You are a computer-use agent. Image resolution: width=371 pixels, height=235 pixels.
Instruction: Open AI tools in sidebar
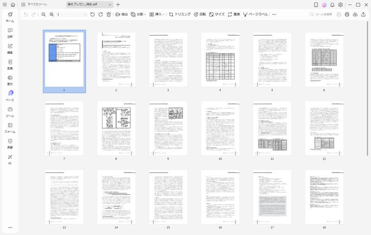(10, 159)
